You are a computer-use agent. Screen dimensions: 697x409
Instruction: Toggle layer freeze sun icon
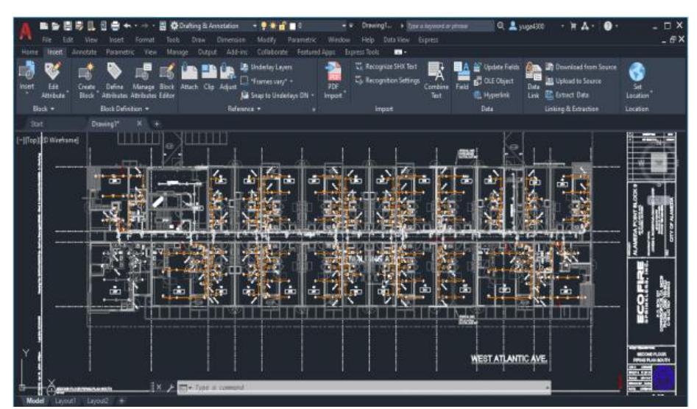[x=273, y=26]
